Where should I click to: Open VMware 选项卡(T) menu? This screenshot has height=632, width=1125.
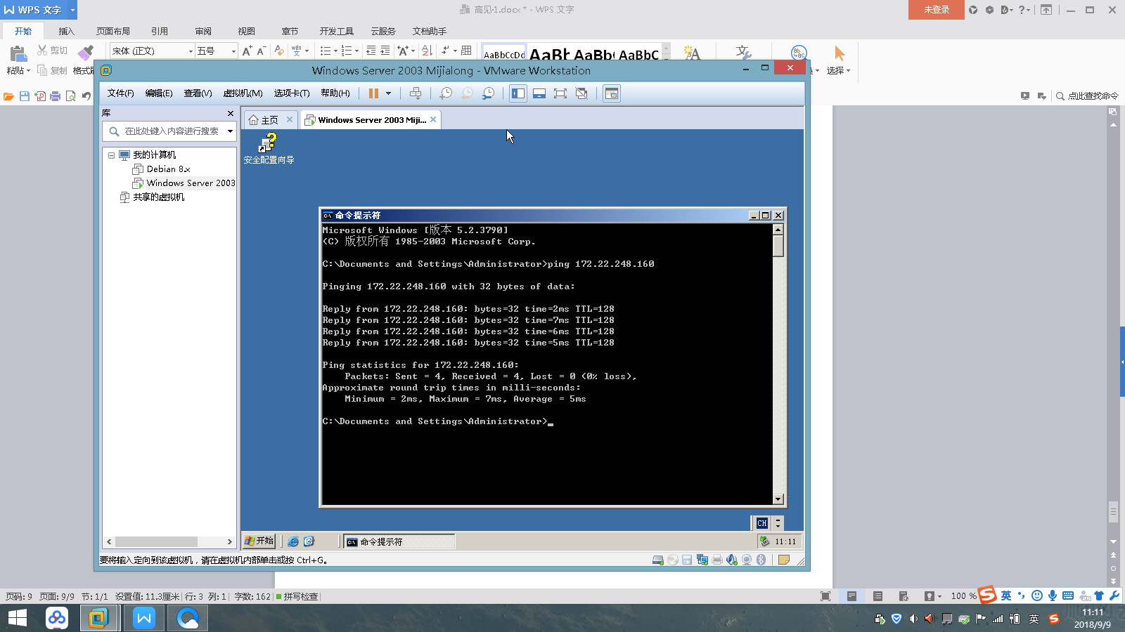point(292,93)
